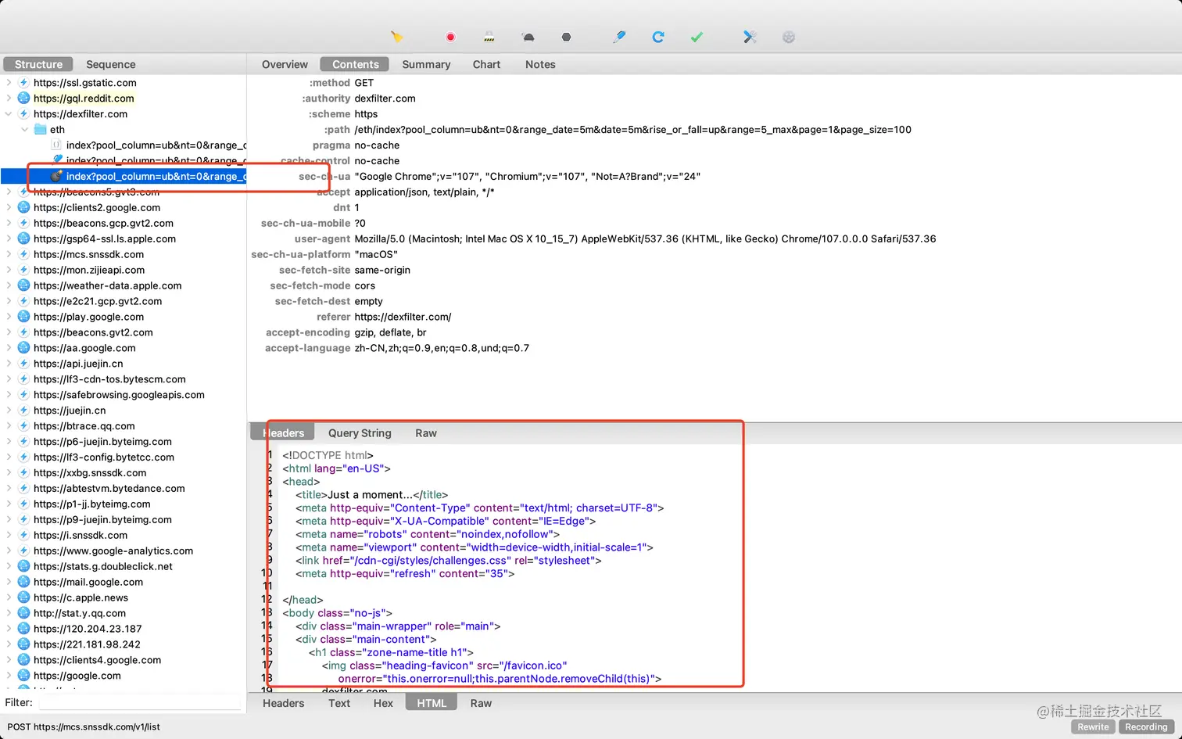This screenshot has width=1182, height=739.
Task: Toggle throttling with the turtle icon
Action: click(528, 37)
